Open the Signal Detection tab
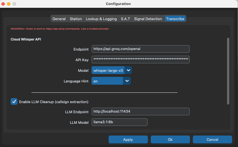Viewport: 238px width, 147px height. click(148, 19)
